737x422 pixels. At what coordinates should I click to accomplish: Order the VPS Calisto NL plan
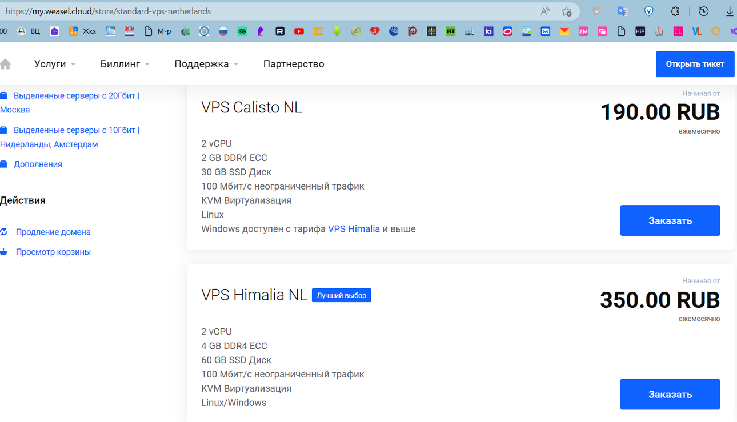[670, 220]
